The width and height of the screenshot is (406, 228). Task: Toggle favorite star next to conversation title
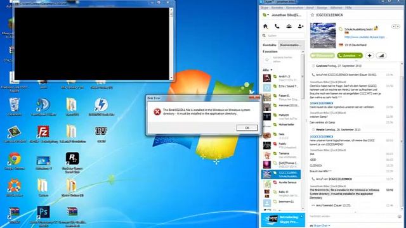(x=312, y=15)
